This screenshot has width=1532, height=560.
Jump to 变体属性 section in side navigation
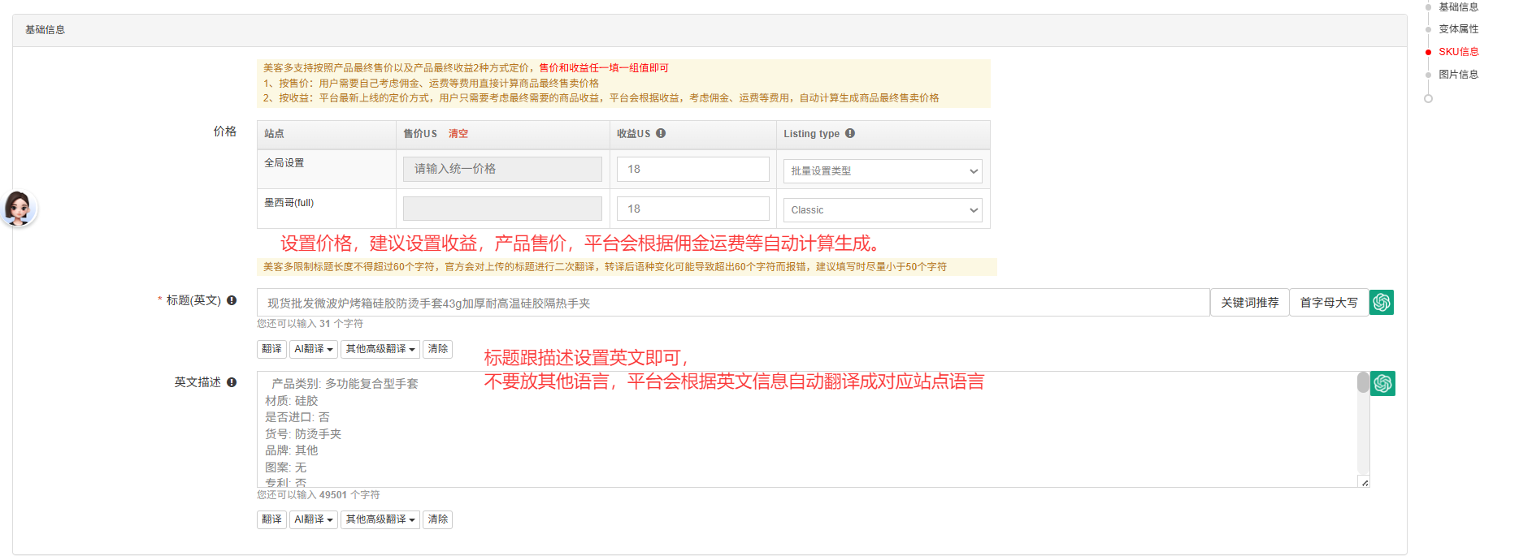(1458, 29)
